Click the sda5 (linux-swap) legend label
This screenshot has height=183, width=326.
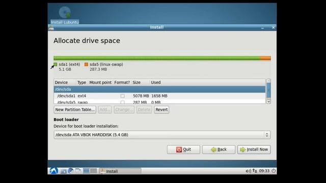pyautogui.click(x=106, y=65)
